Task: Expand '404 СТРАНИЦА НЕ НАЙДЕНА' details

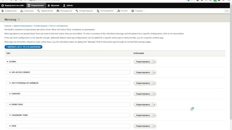Action: [x=68, y=83]
